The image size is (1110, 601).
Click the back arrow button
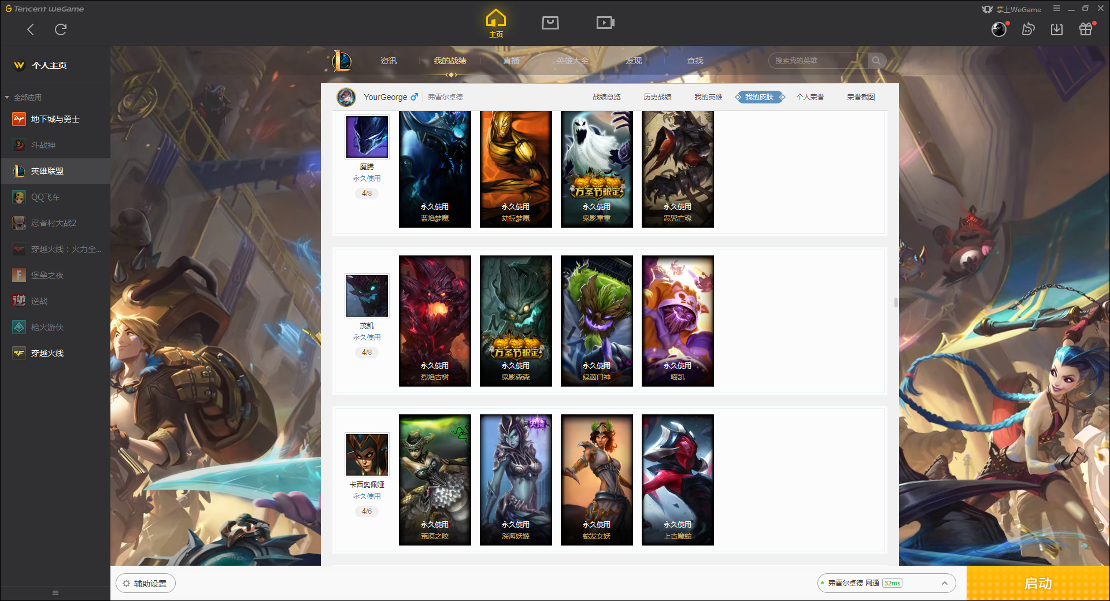[x=31, y=29]
